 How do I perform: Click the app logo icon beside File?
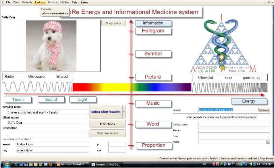pos(3,2)
